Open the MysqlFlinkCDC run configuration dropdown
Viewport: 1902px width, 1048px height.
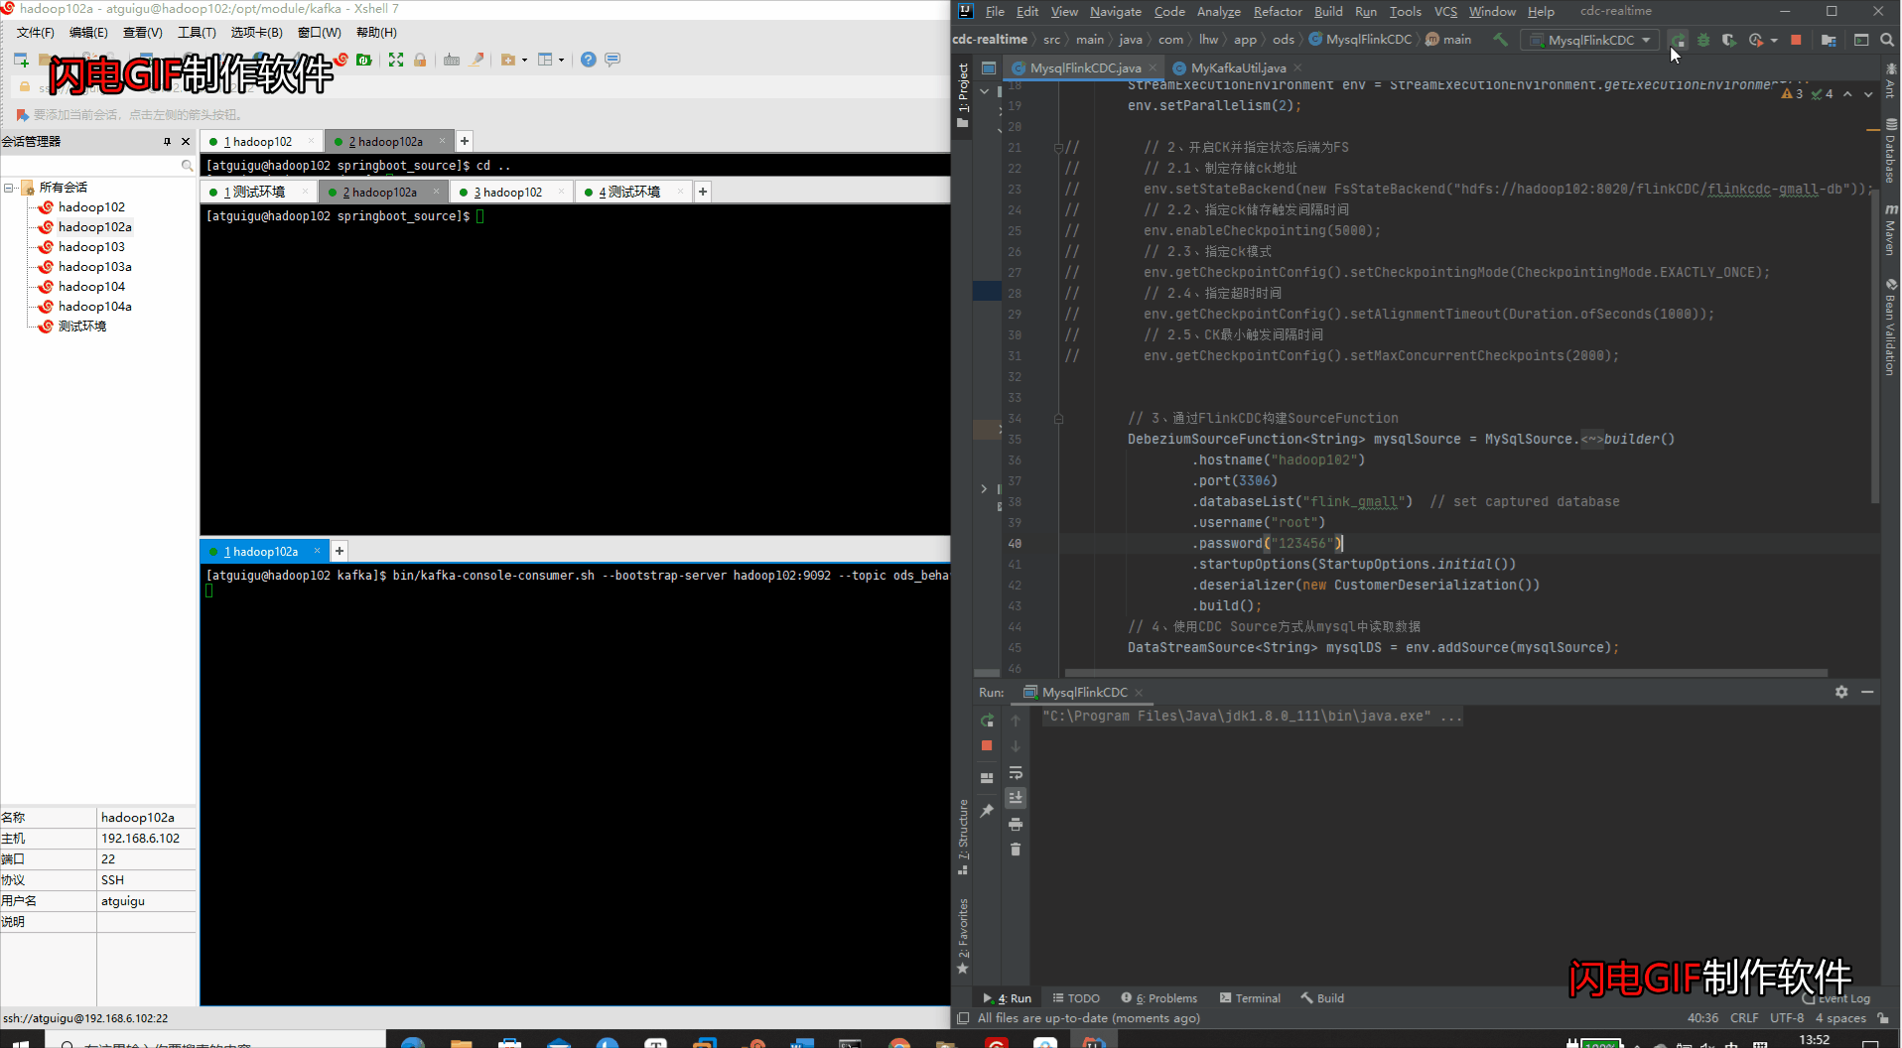tap(1590, 40)
